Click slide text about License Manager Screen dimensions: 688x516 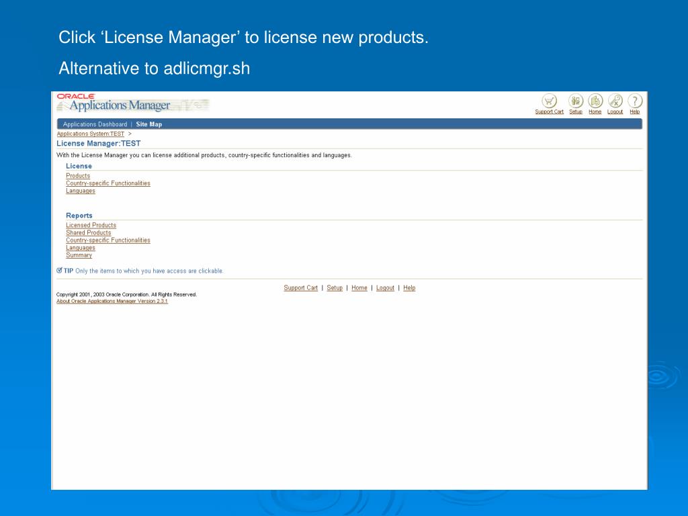243,38
